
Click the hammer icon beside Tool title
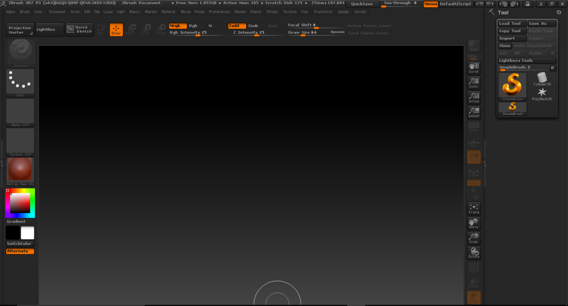click(492, 12)
